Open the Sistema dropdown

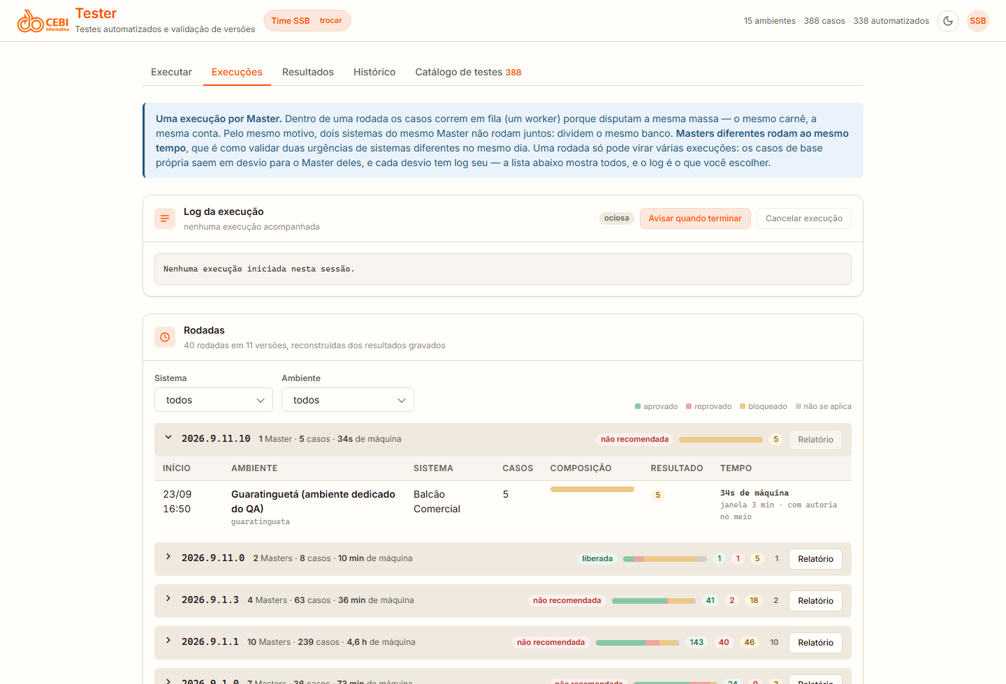coord(214,400)
